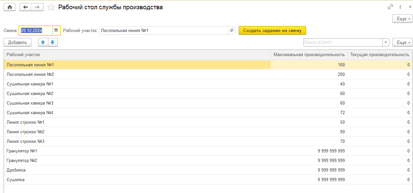Focus the Поиск search field
The height and width of the screenshot is (193, 413).
(x=343, y=42)
